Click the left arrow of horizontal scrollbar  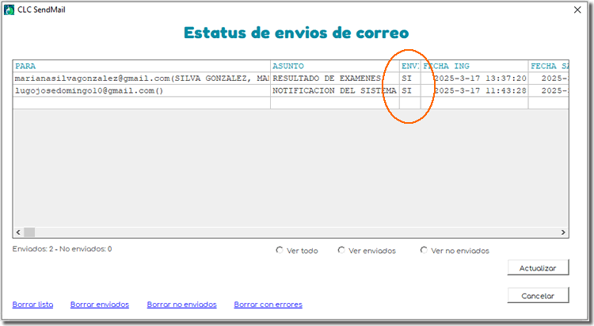(18, 232)
